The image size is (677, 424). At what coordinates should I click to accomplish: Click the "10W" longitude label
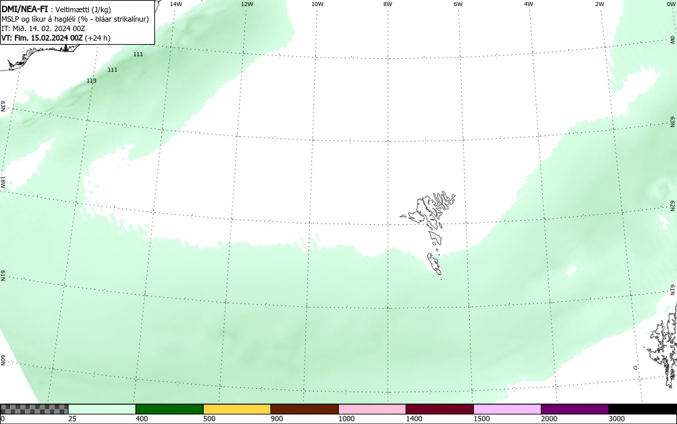[318, 4]
